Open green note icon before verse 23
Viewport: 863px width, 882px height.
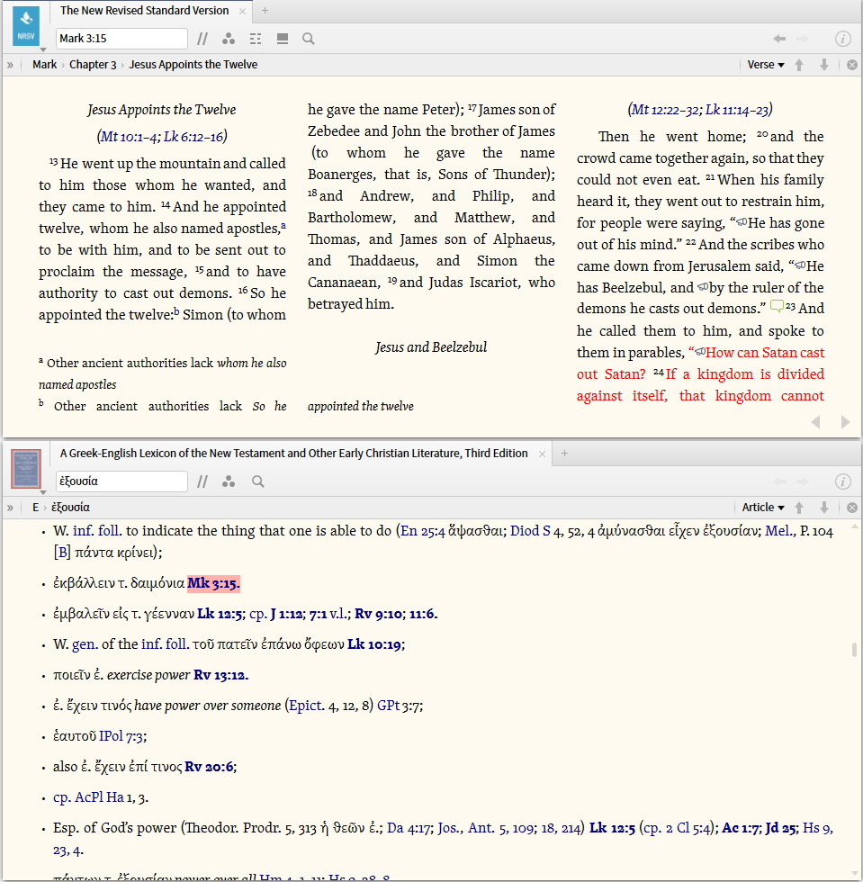click(x=777, y=306)
